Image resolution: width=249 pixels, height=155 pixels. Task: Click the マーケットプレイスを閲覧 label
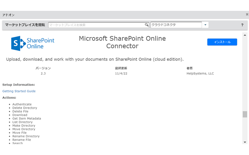click(x=25, y=25)
